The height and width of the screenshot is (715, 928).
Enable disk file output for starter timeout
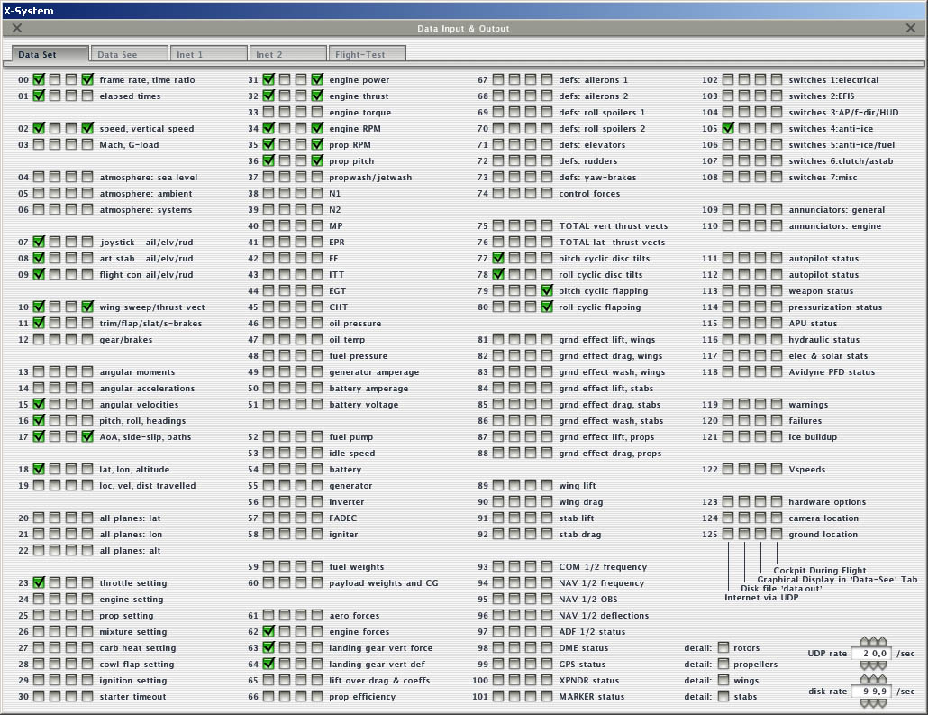(55, 696)
